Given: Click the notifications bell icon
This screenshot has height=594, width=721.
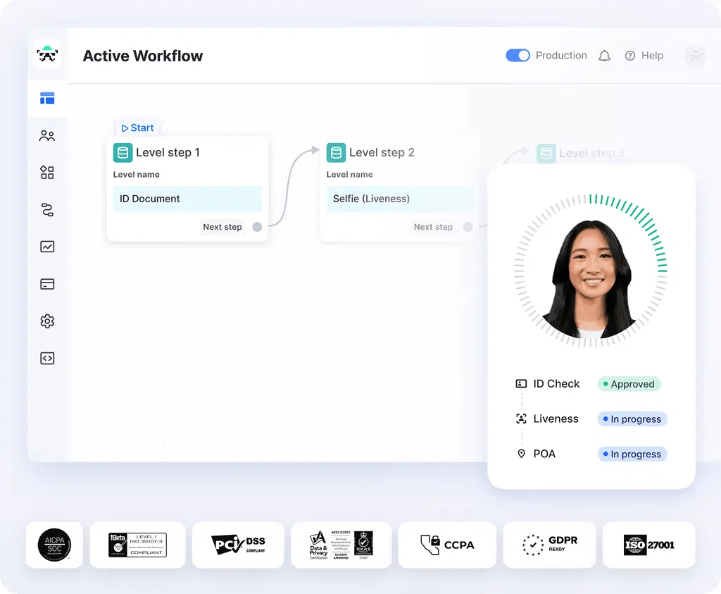Looking at the screenshot, I should [x=604, y=56].
